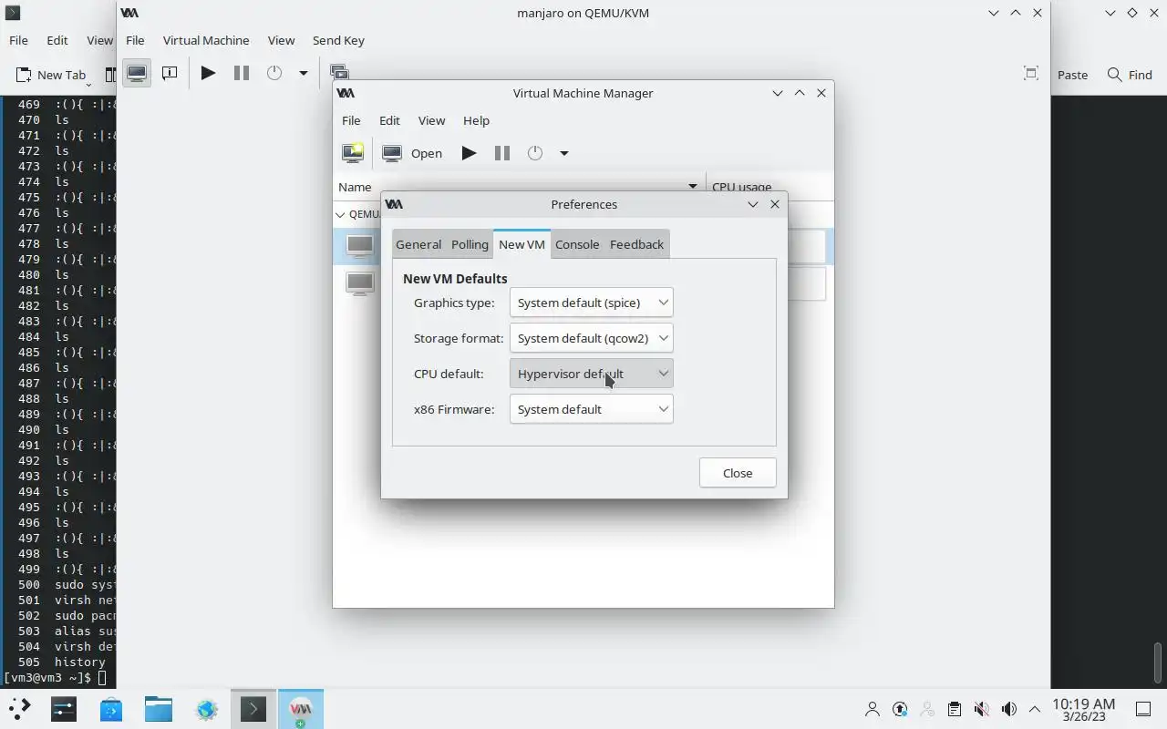Viewport: 1167px width, 729px height.
Task: Open Edit menu in Virtual Machine Manager
Action: coord(389,120)
